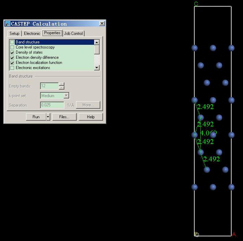The height and width of the screenshot is (241, 243).
Task: Open the k-point set Medium dropdown
Action: coord(66,96)
